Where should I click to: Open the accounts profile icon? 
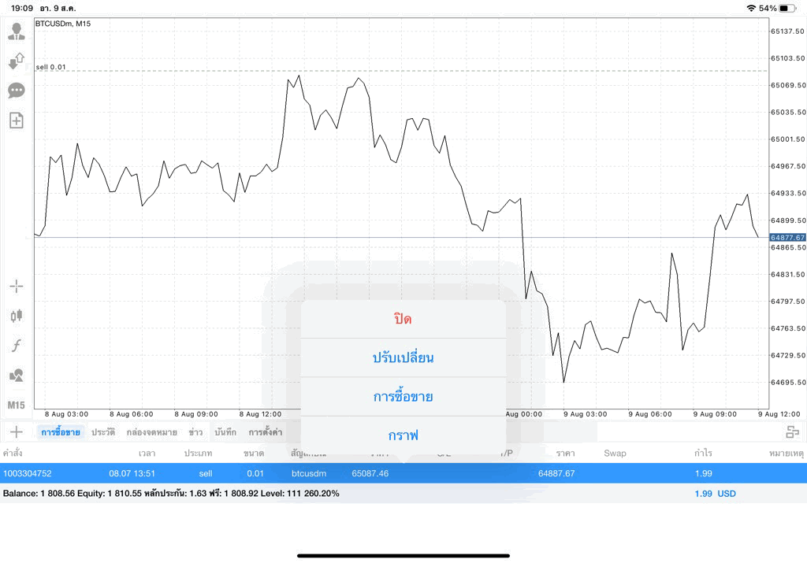point(17,31)
